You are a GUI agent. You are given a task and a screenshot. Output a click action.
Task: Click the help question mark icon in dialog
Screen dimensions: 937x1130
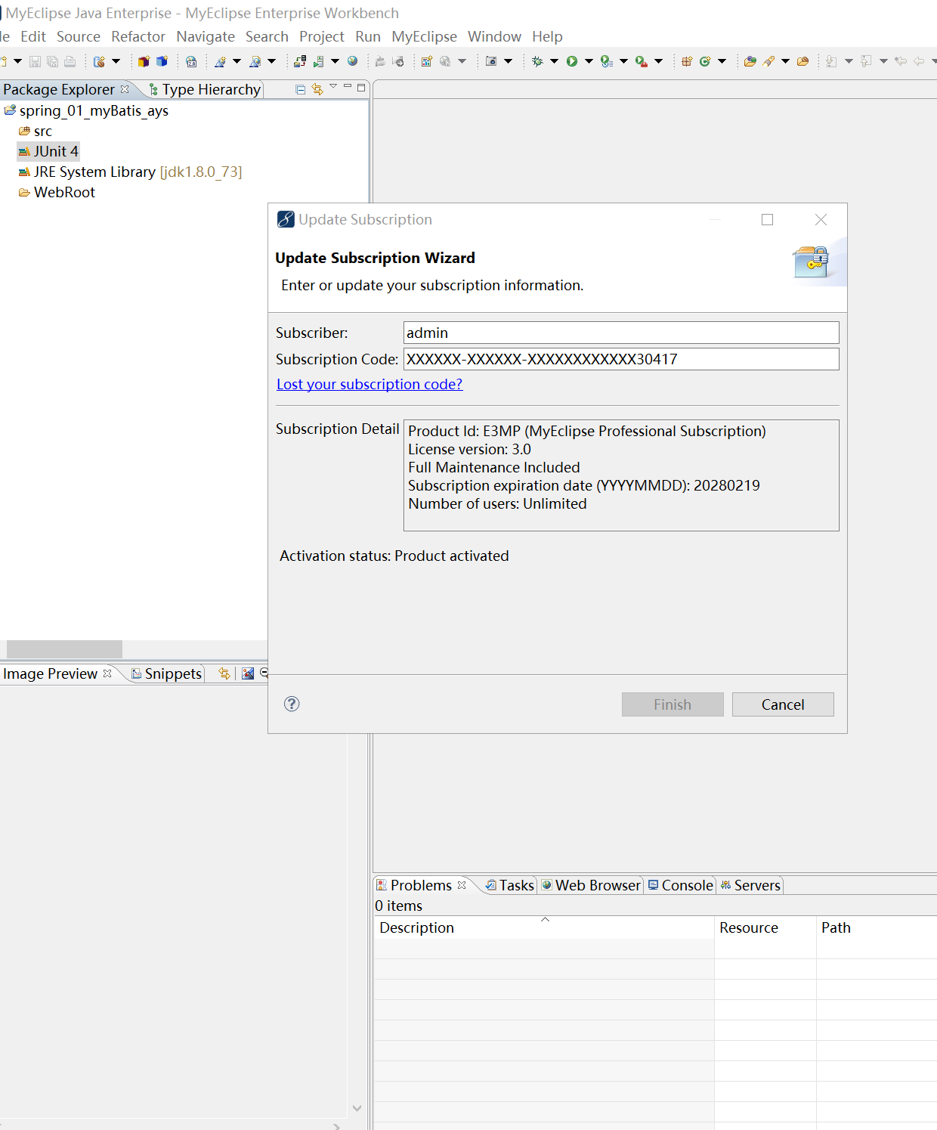[x=292, y=704]
